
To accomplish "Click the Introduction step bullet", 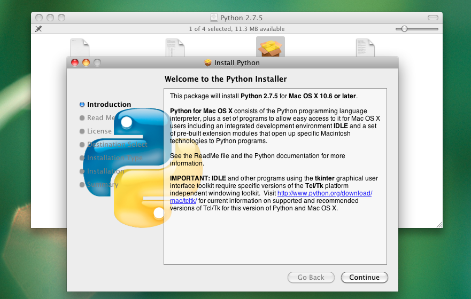I will 82,104.
